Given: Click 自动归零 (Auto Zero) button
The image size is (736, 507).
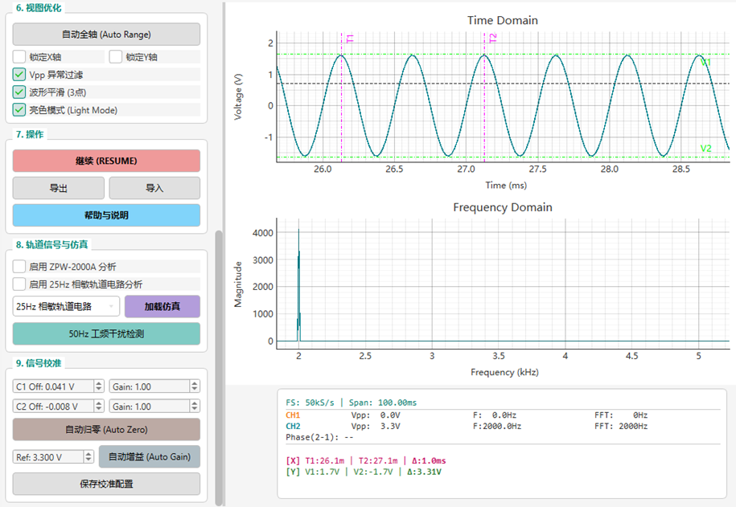Looking at the screenshot, I should click(x=106, y=429).
